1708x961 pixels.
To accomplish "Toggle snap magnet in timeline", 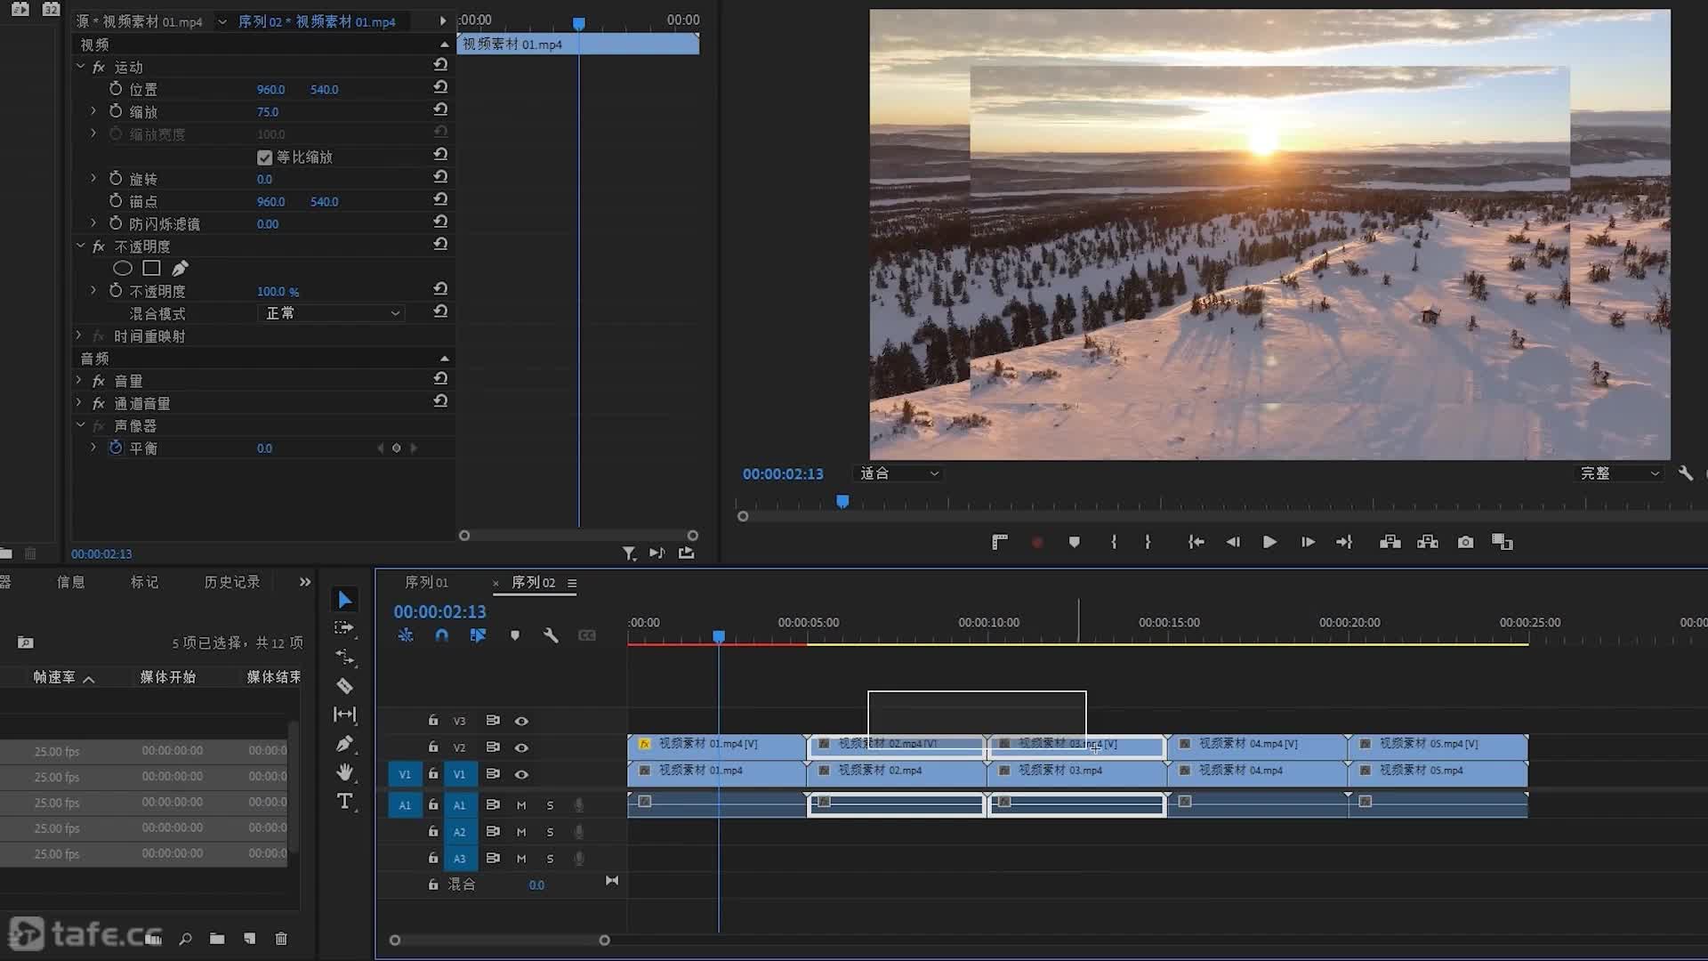I will pyautogui.click(x=442, y=635).
